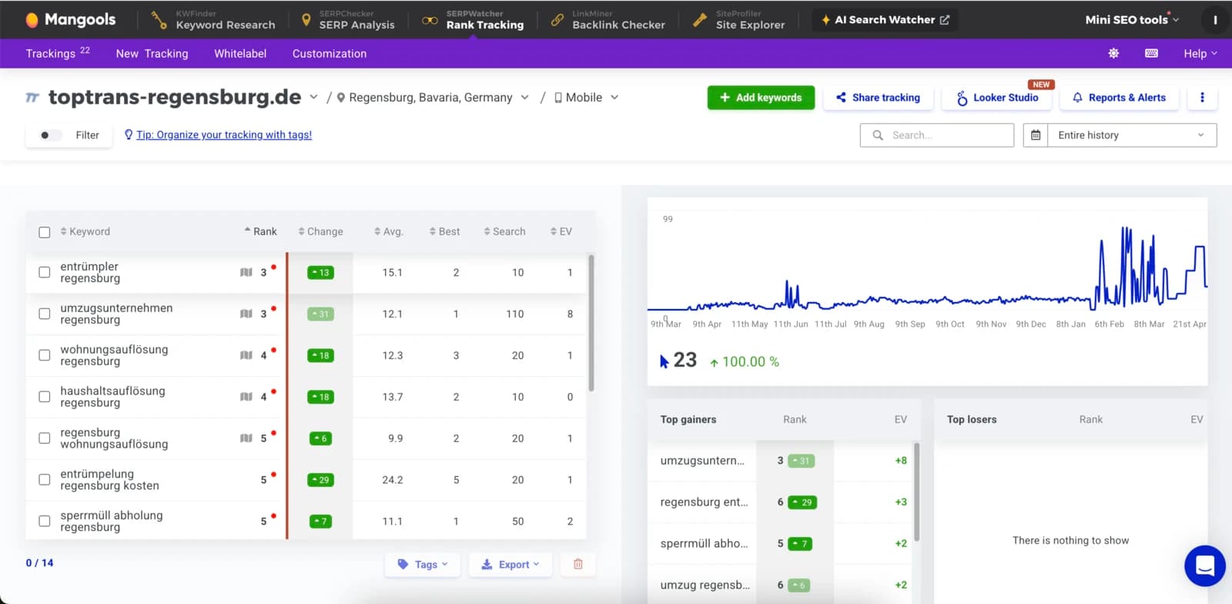The height and width of the screenshot is (604, 1232).
Task: Select all keywords header checkbox
Action: coord(45,232)
